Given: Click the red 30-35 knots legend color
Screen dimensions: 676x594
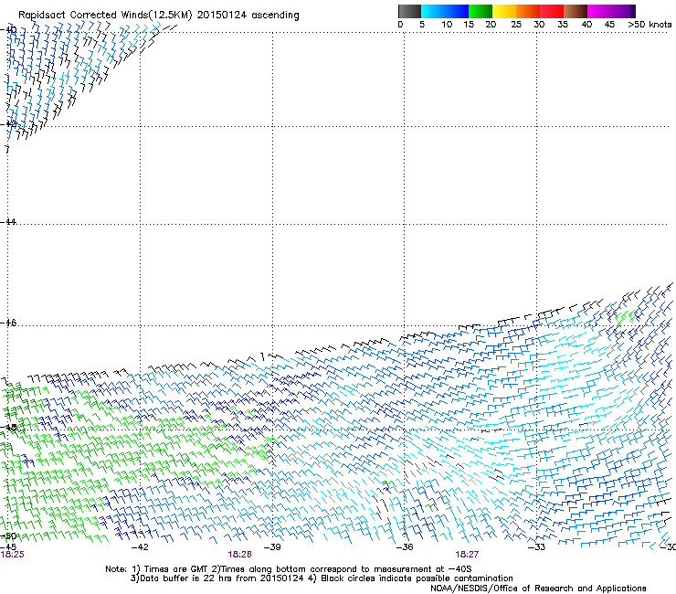Looking at the screenshot, I should point(552,11).
